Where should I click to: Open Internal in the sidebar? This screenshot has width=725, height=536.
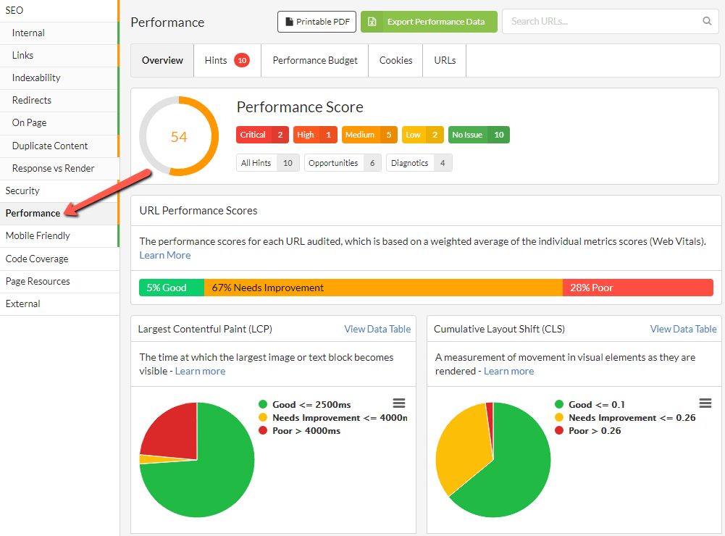tap(59, 33)
